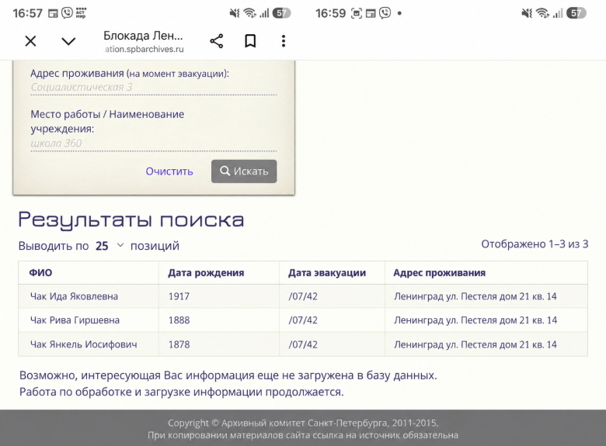Screen dimensions: 606x446
Task: Open the record Чак Янкель Иосифович
Action: [83, 344]
